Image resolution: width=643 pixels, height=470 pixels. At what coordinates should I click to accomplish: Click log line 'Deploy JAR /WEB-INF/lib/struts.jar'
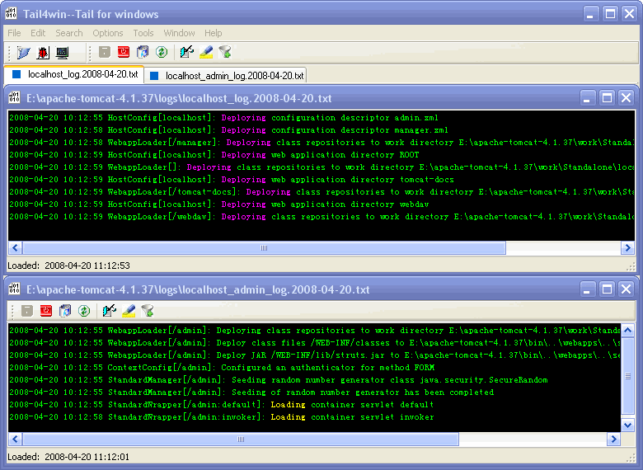pyautogui.click(x=314, y=355)
